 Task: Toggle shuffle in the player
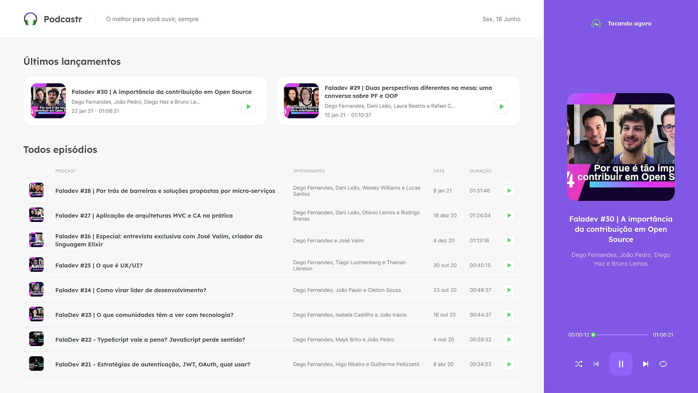pos(579,364)
